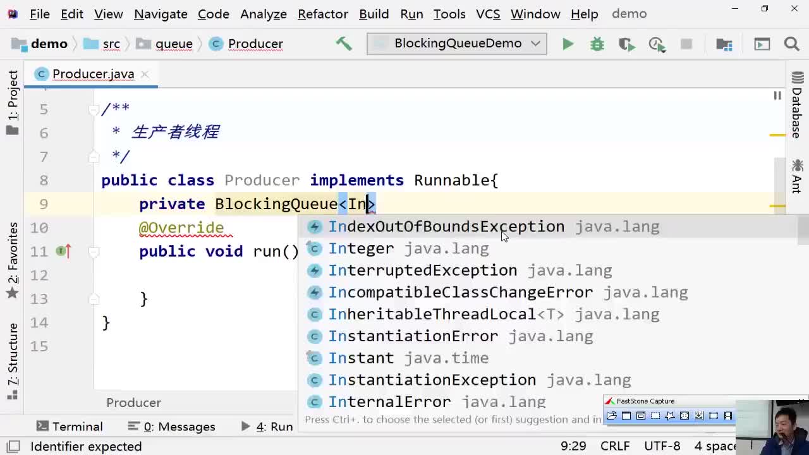The height and width of the screenshot is (455, 809).
Task: Open the Refactor menu
Action: 322,13
